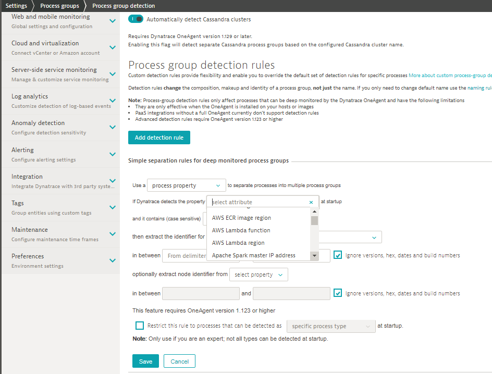Click the select attribute search field
This screenshot has height=374, width=492.
point(259,202)
